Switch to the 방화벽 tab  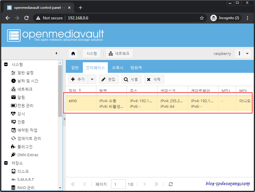136,68
